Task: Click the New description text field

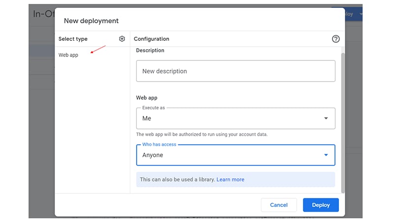Action: [235, 71]
